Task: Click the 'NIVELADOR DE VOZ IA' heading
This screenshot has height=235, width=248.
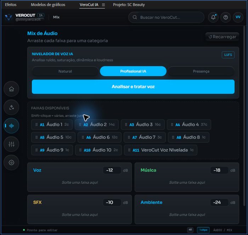Action: point(52,54)
